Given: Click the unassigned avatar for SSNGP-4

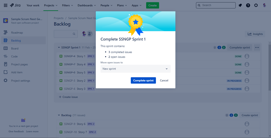Looking at the screenshot, I should [x=247, y=56].
